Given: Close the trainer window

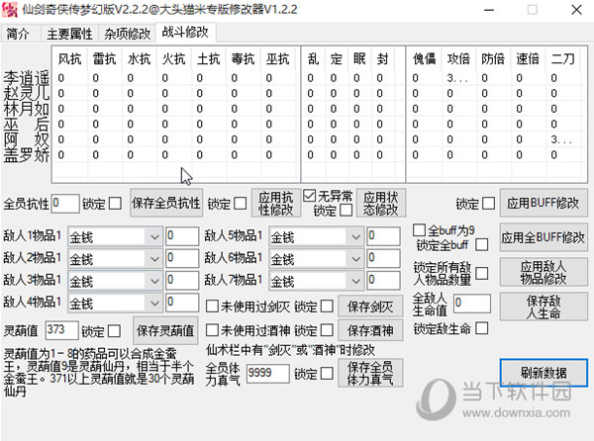Looking at the screenshot, I should pos(576,10).
